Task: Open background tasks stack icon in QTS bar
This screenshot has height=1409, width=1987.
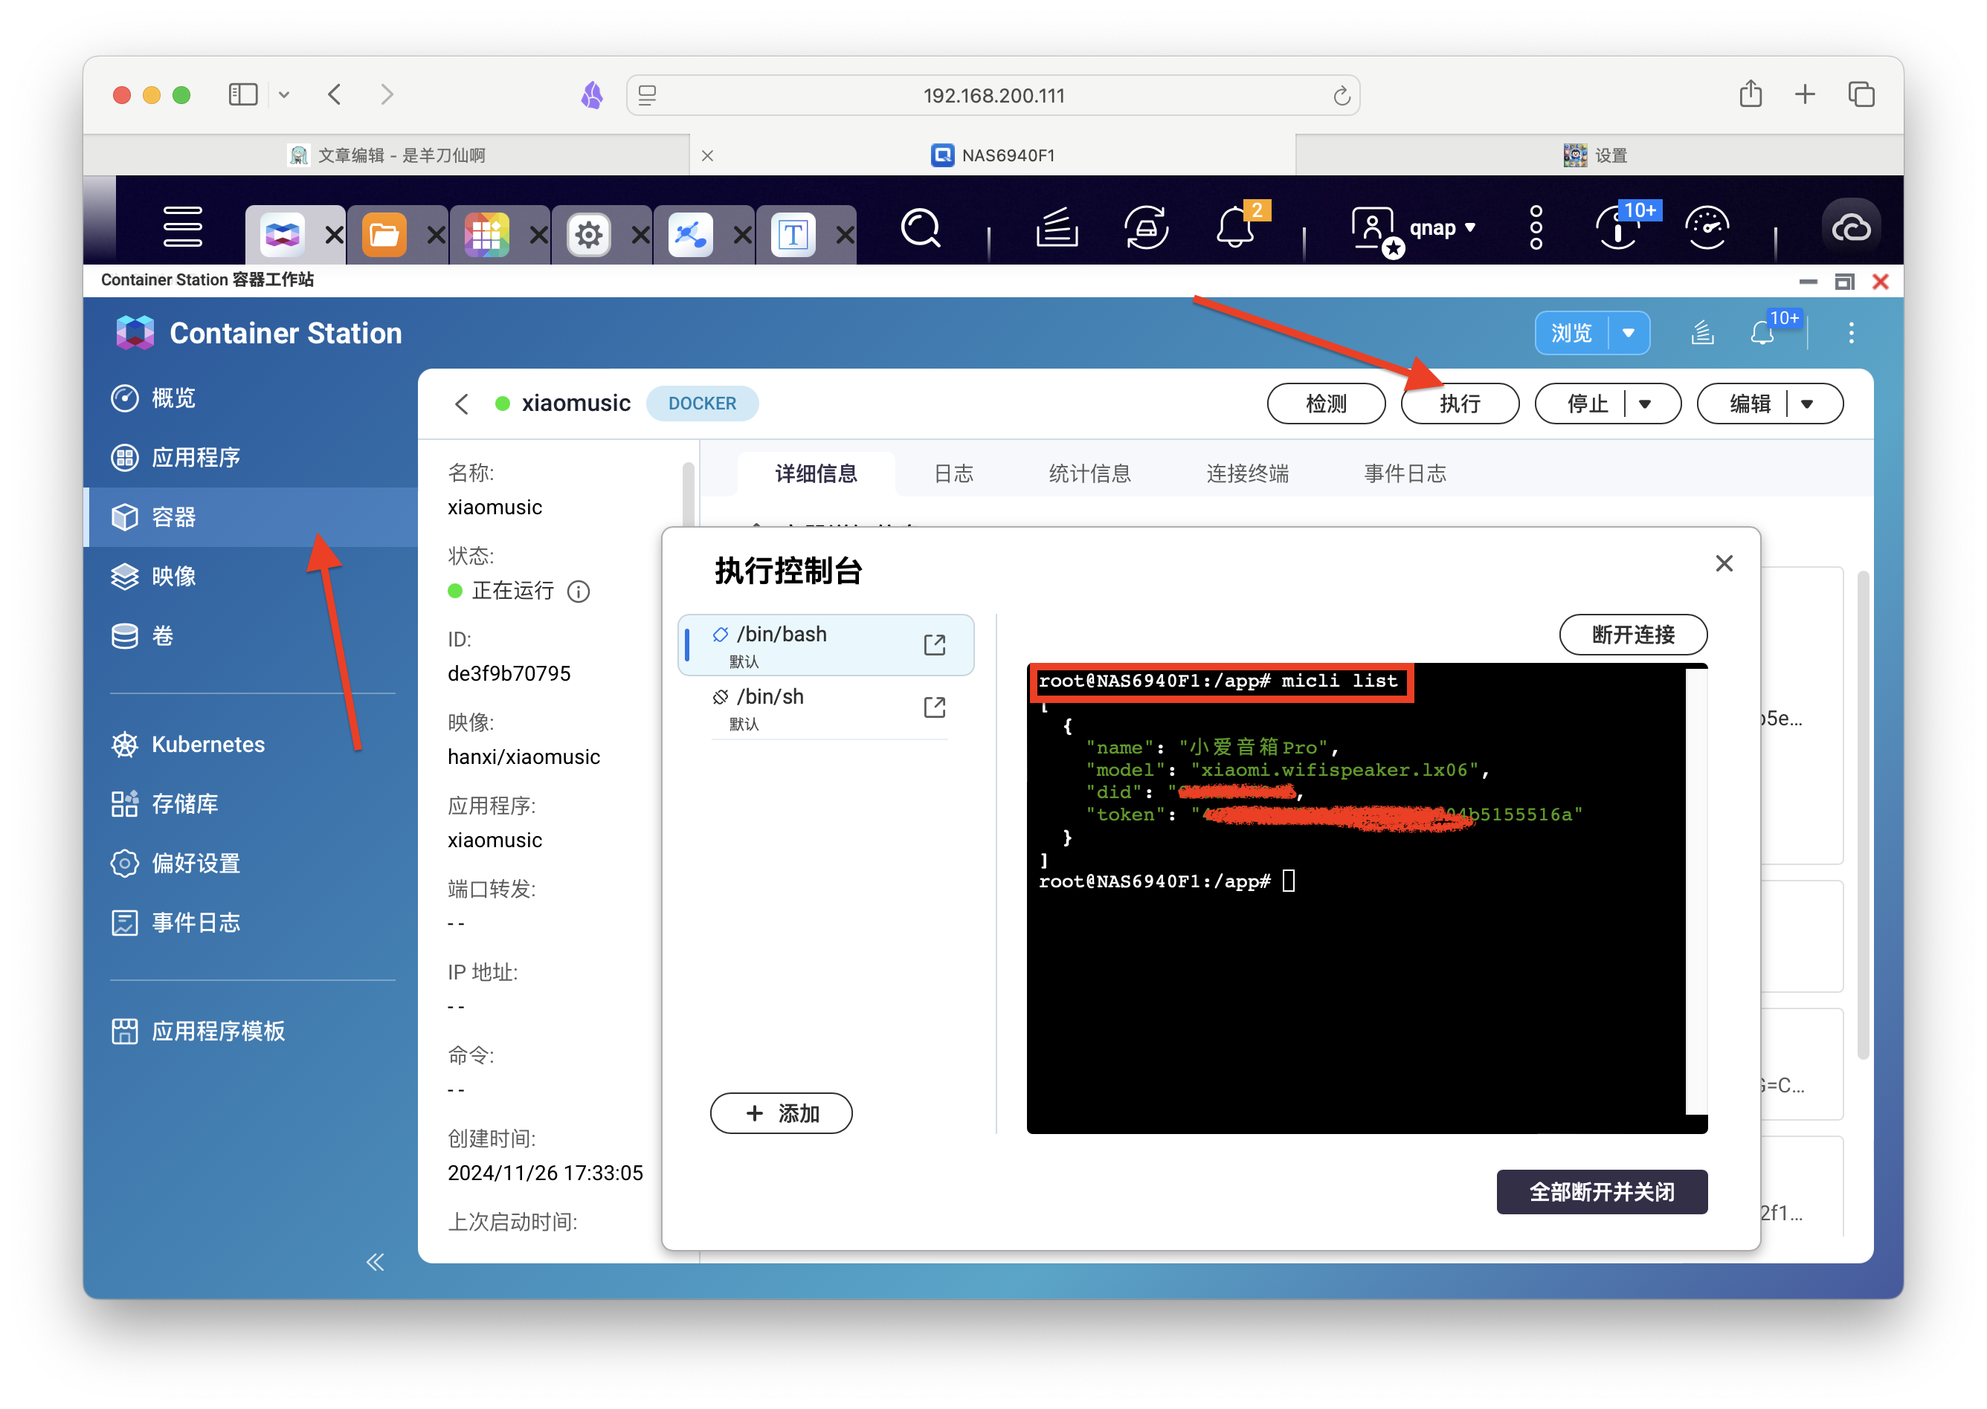Action: pyautogui.click(x=1057, y=228)
